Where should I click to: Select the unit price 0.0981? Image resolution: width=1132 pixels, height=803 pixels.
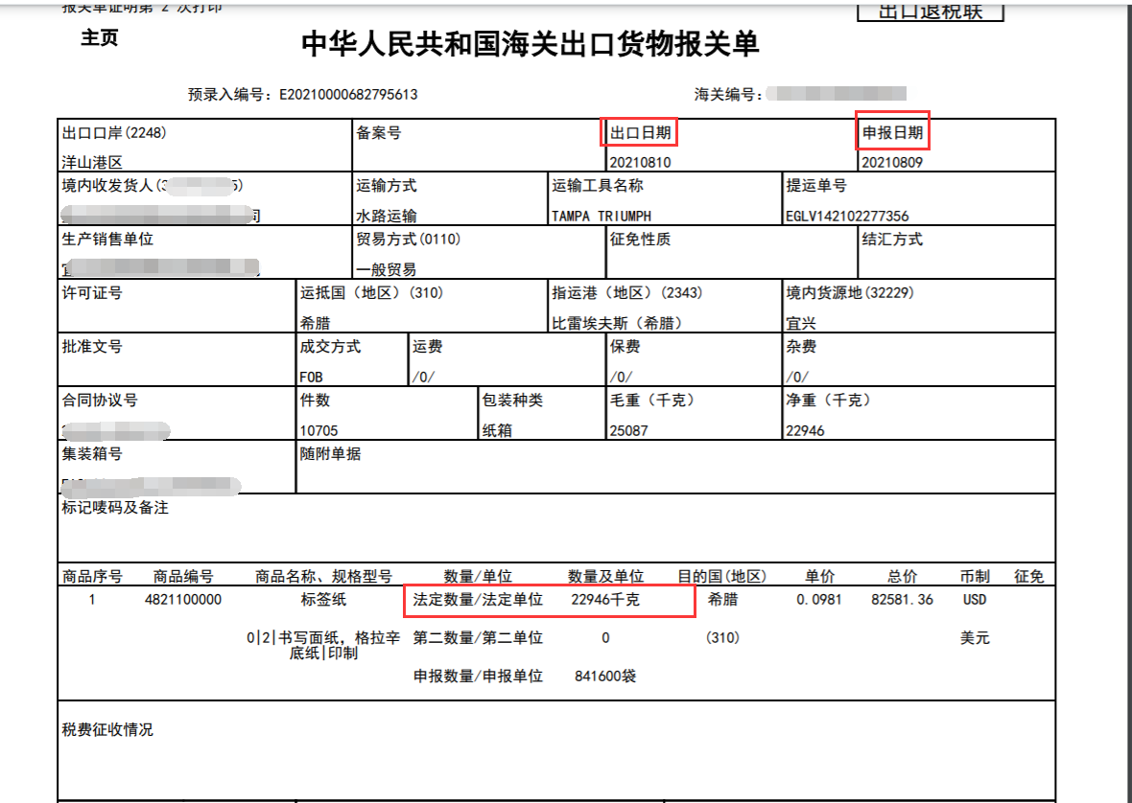pyautogui.click(x=818, y=600)
